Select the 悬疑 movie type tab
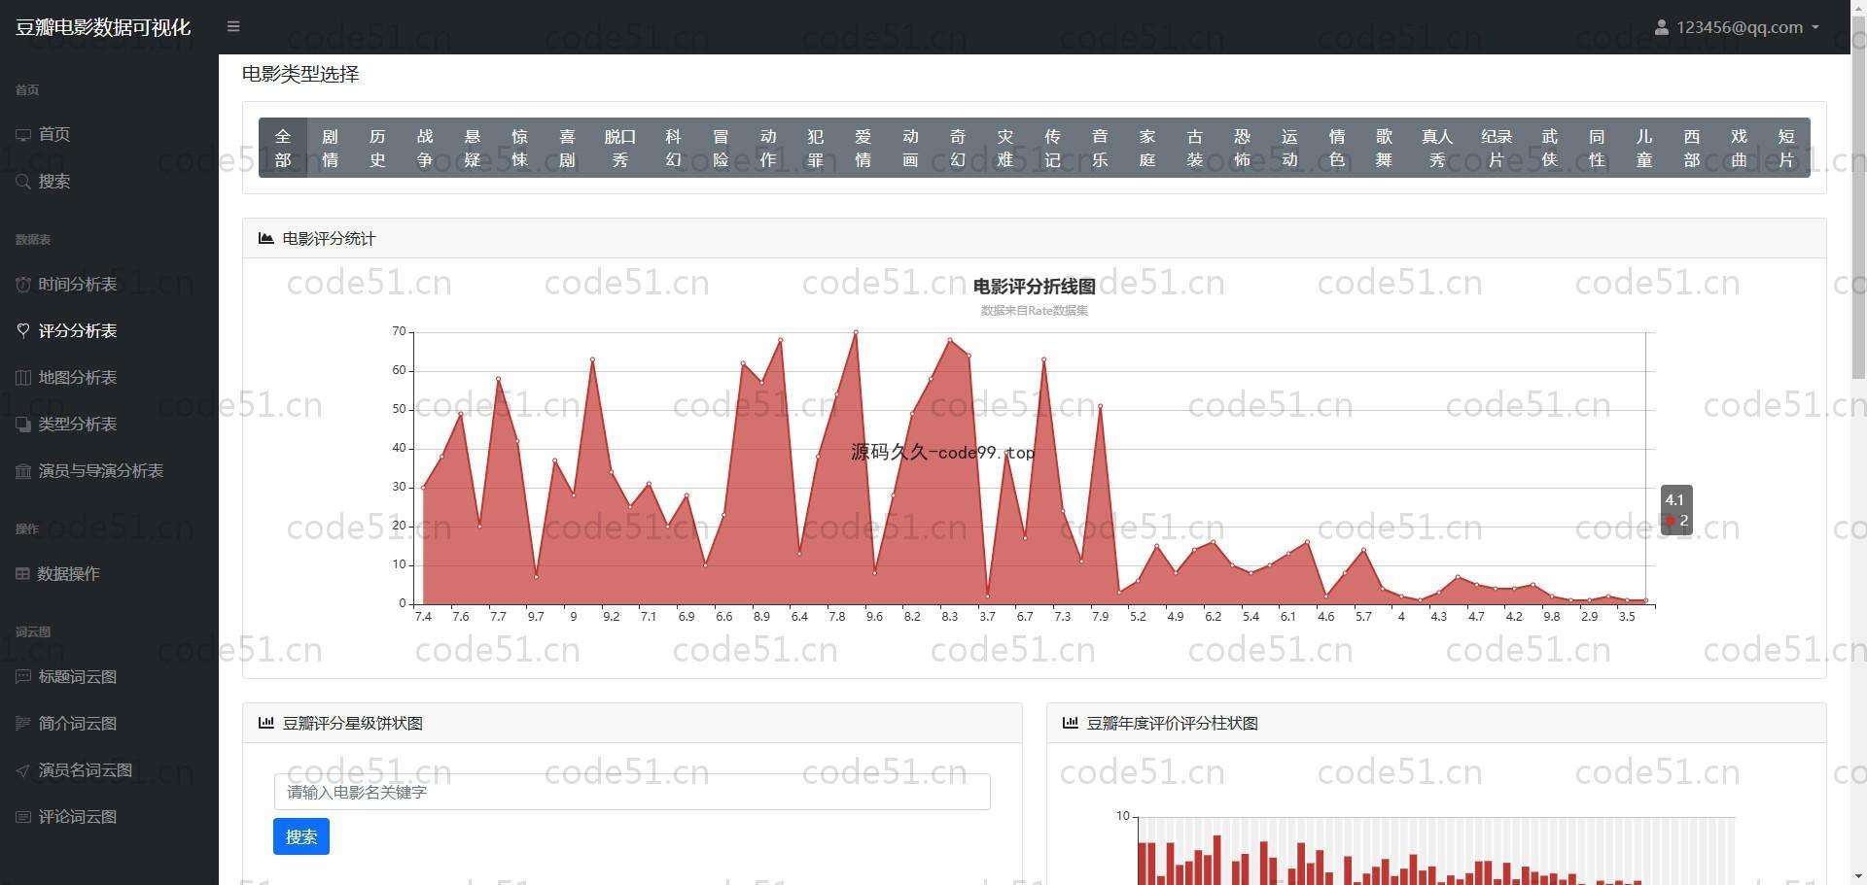1867x885 pixels. [x=473, y=148]
